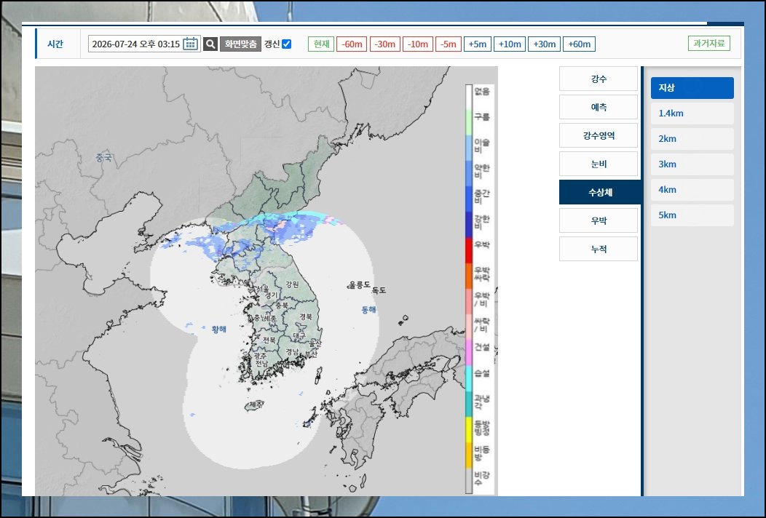This screenshot has height=518, width=766.
Task: Click the 독도 label on map
Action: [379, 290]
